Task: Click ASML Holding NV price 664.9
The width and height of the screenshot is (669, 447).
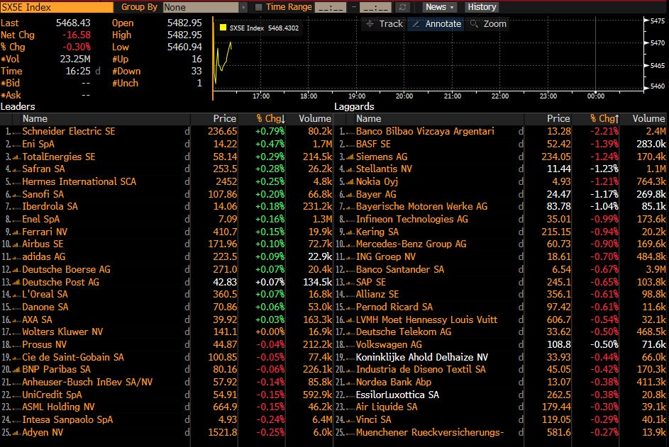Action: [x=225, y=407]
